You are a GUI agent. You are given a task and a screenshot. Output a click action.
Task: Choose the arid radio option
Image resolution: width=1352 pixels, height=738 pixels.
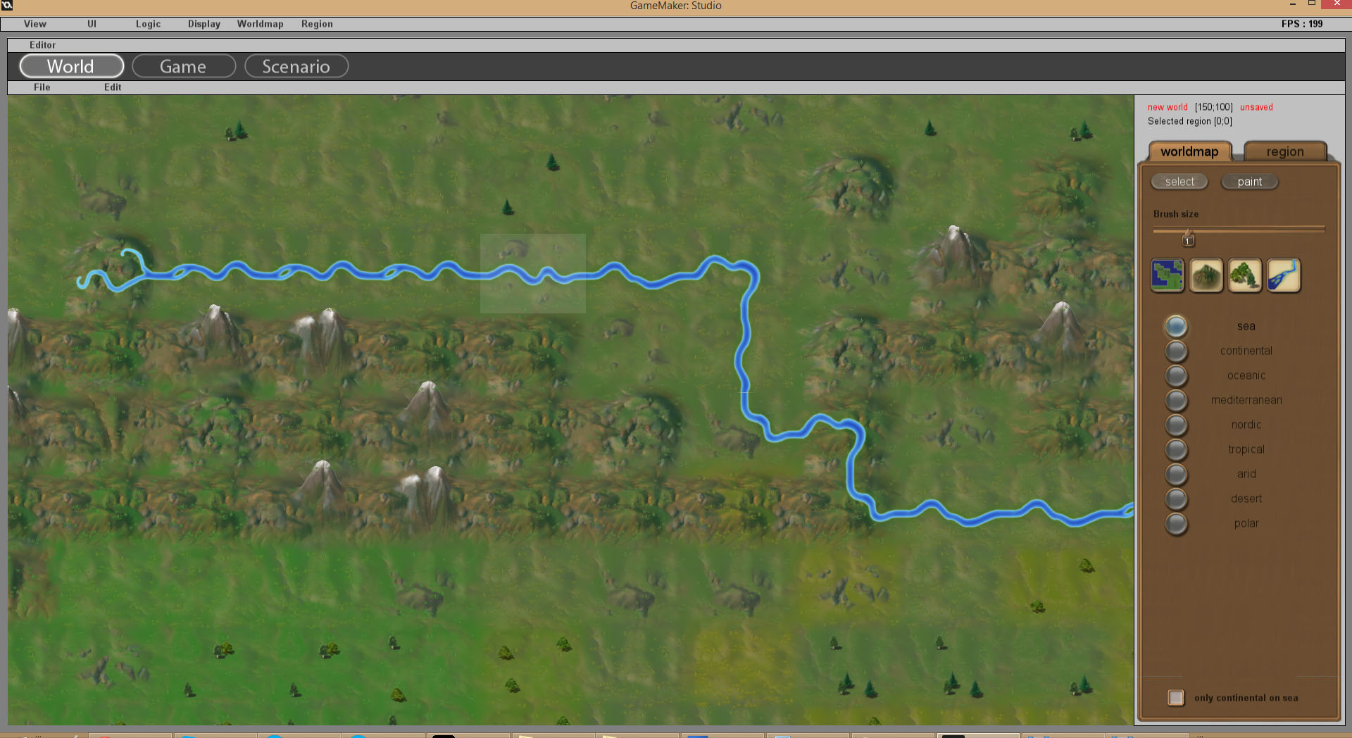pyautogui.click(x=1176, y=474)
